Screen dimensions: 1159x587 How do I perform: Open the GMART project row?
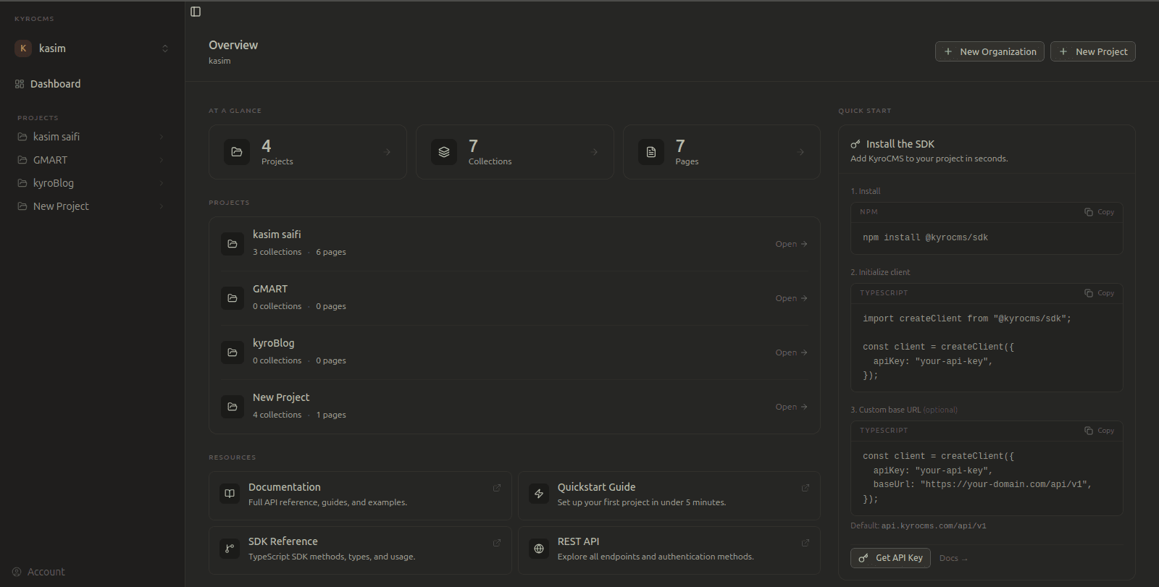coord(514,298)
